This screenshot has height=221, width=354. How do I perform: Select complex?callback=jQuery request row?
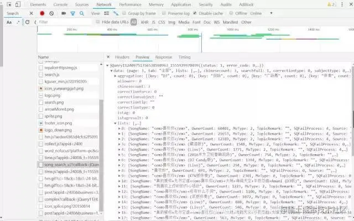(x=69, y=199)
